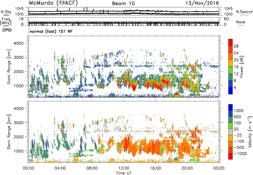This screenshot has width=253, height=175.
Task: Click the "08:00" time tick label
Action: click(x=92, y=168)
